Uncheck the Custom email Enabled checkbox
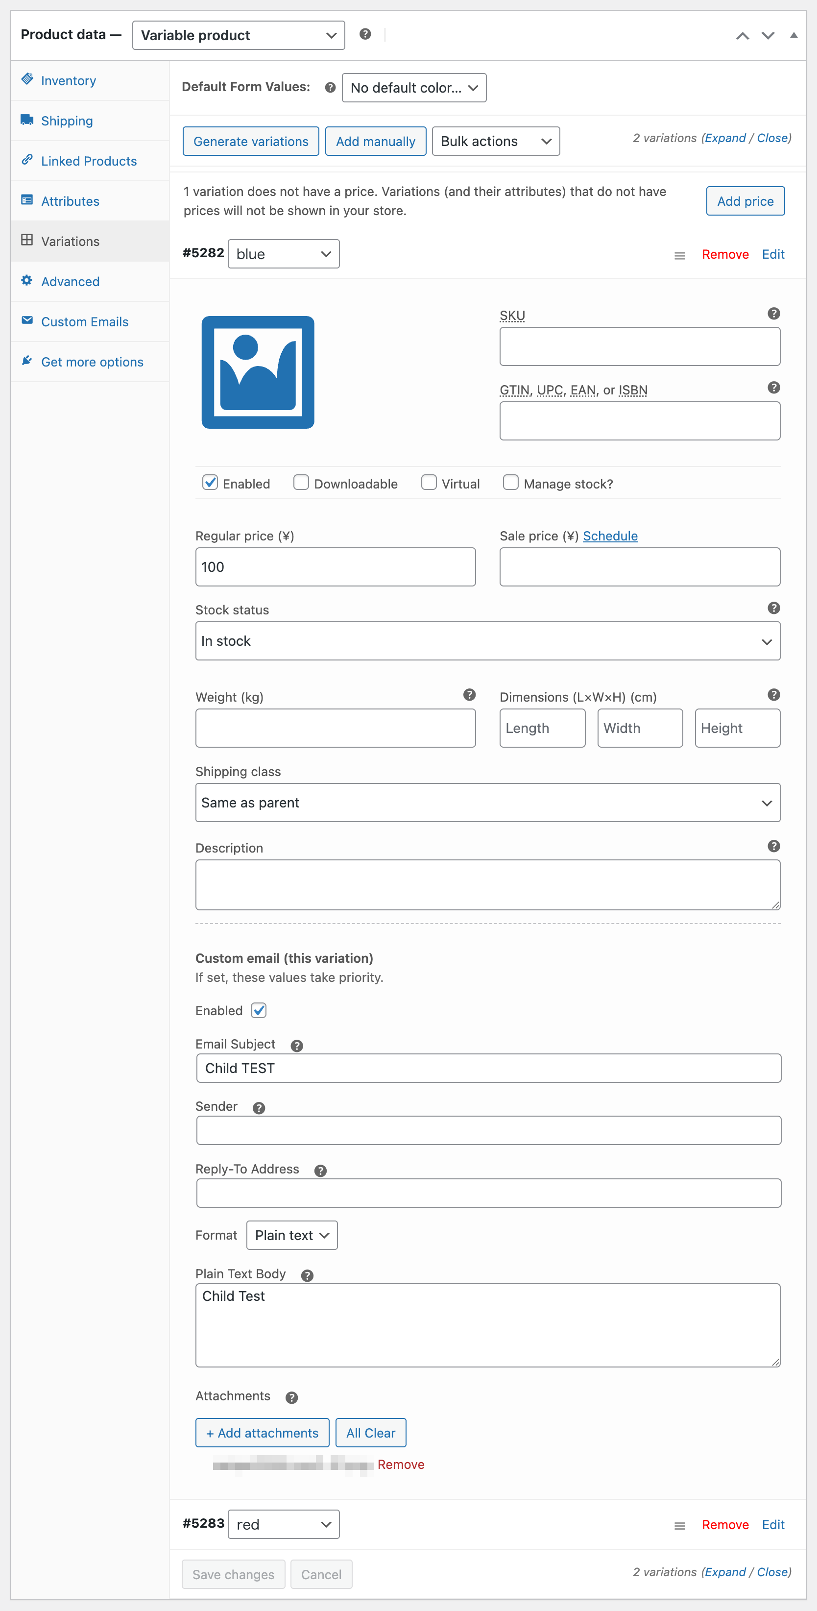The image size is (817, 1611). (x=259, y=1011)
